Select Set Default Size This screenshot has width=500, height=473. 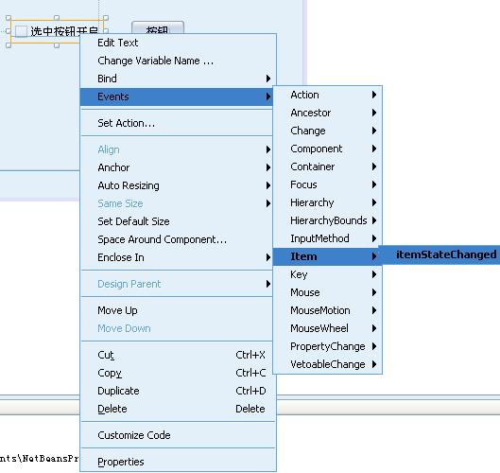(x=178, y=221)
